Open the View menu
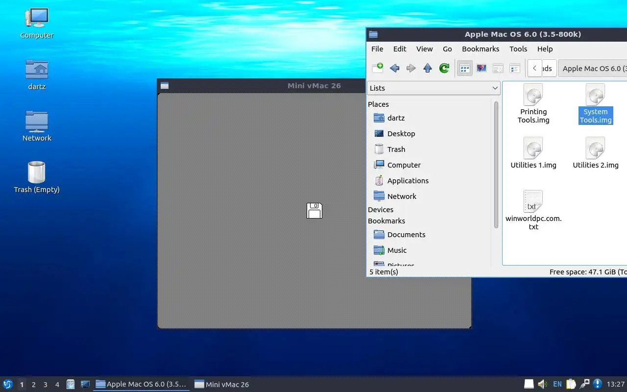Viewport: 627px width, 392px height. point(424,49)
